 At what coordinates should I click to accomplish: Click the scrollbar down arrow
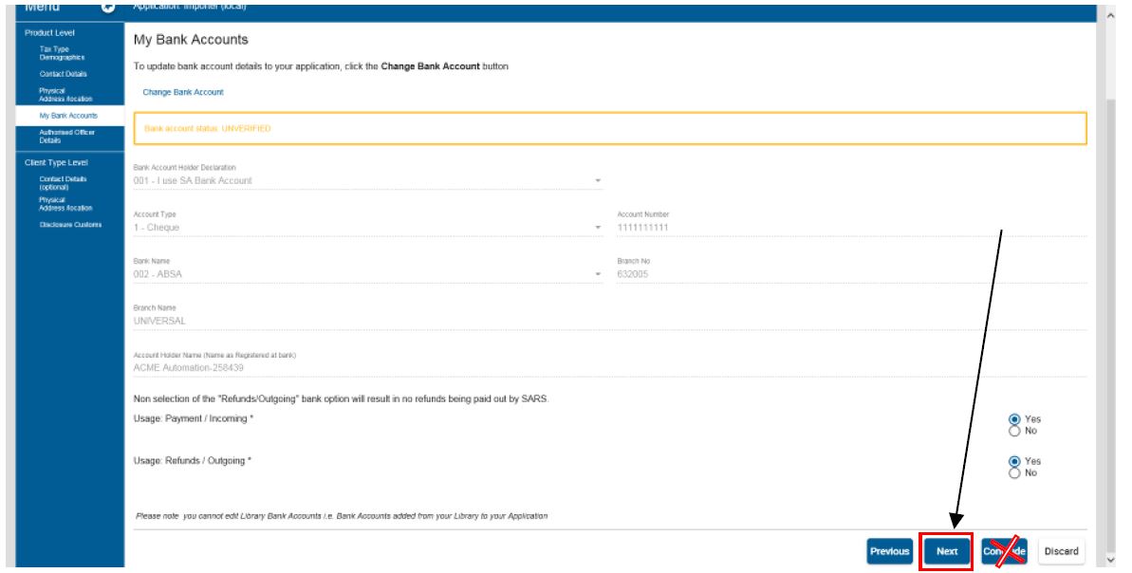tap(1110, 560)
